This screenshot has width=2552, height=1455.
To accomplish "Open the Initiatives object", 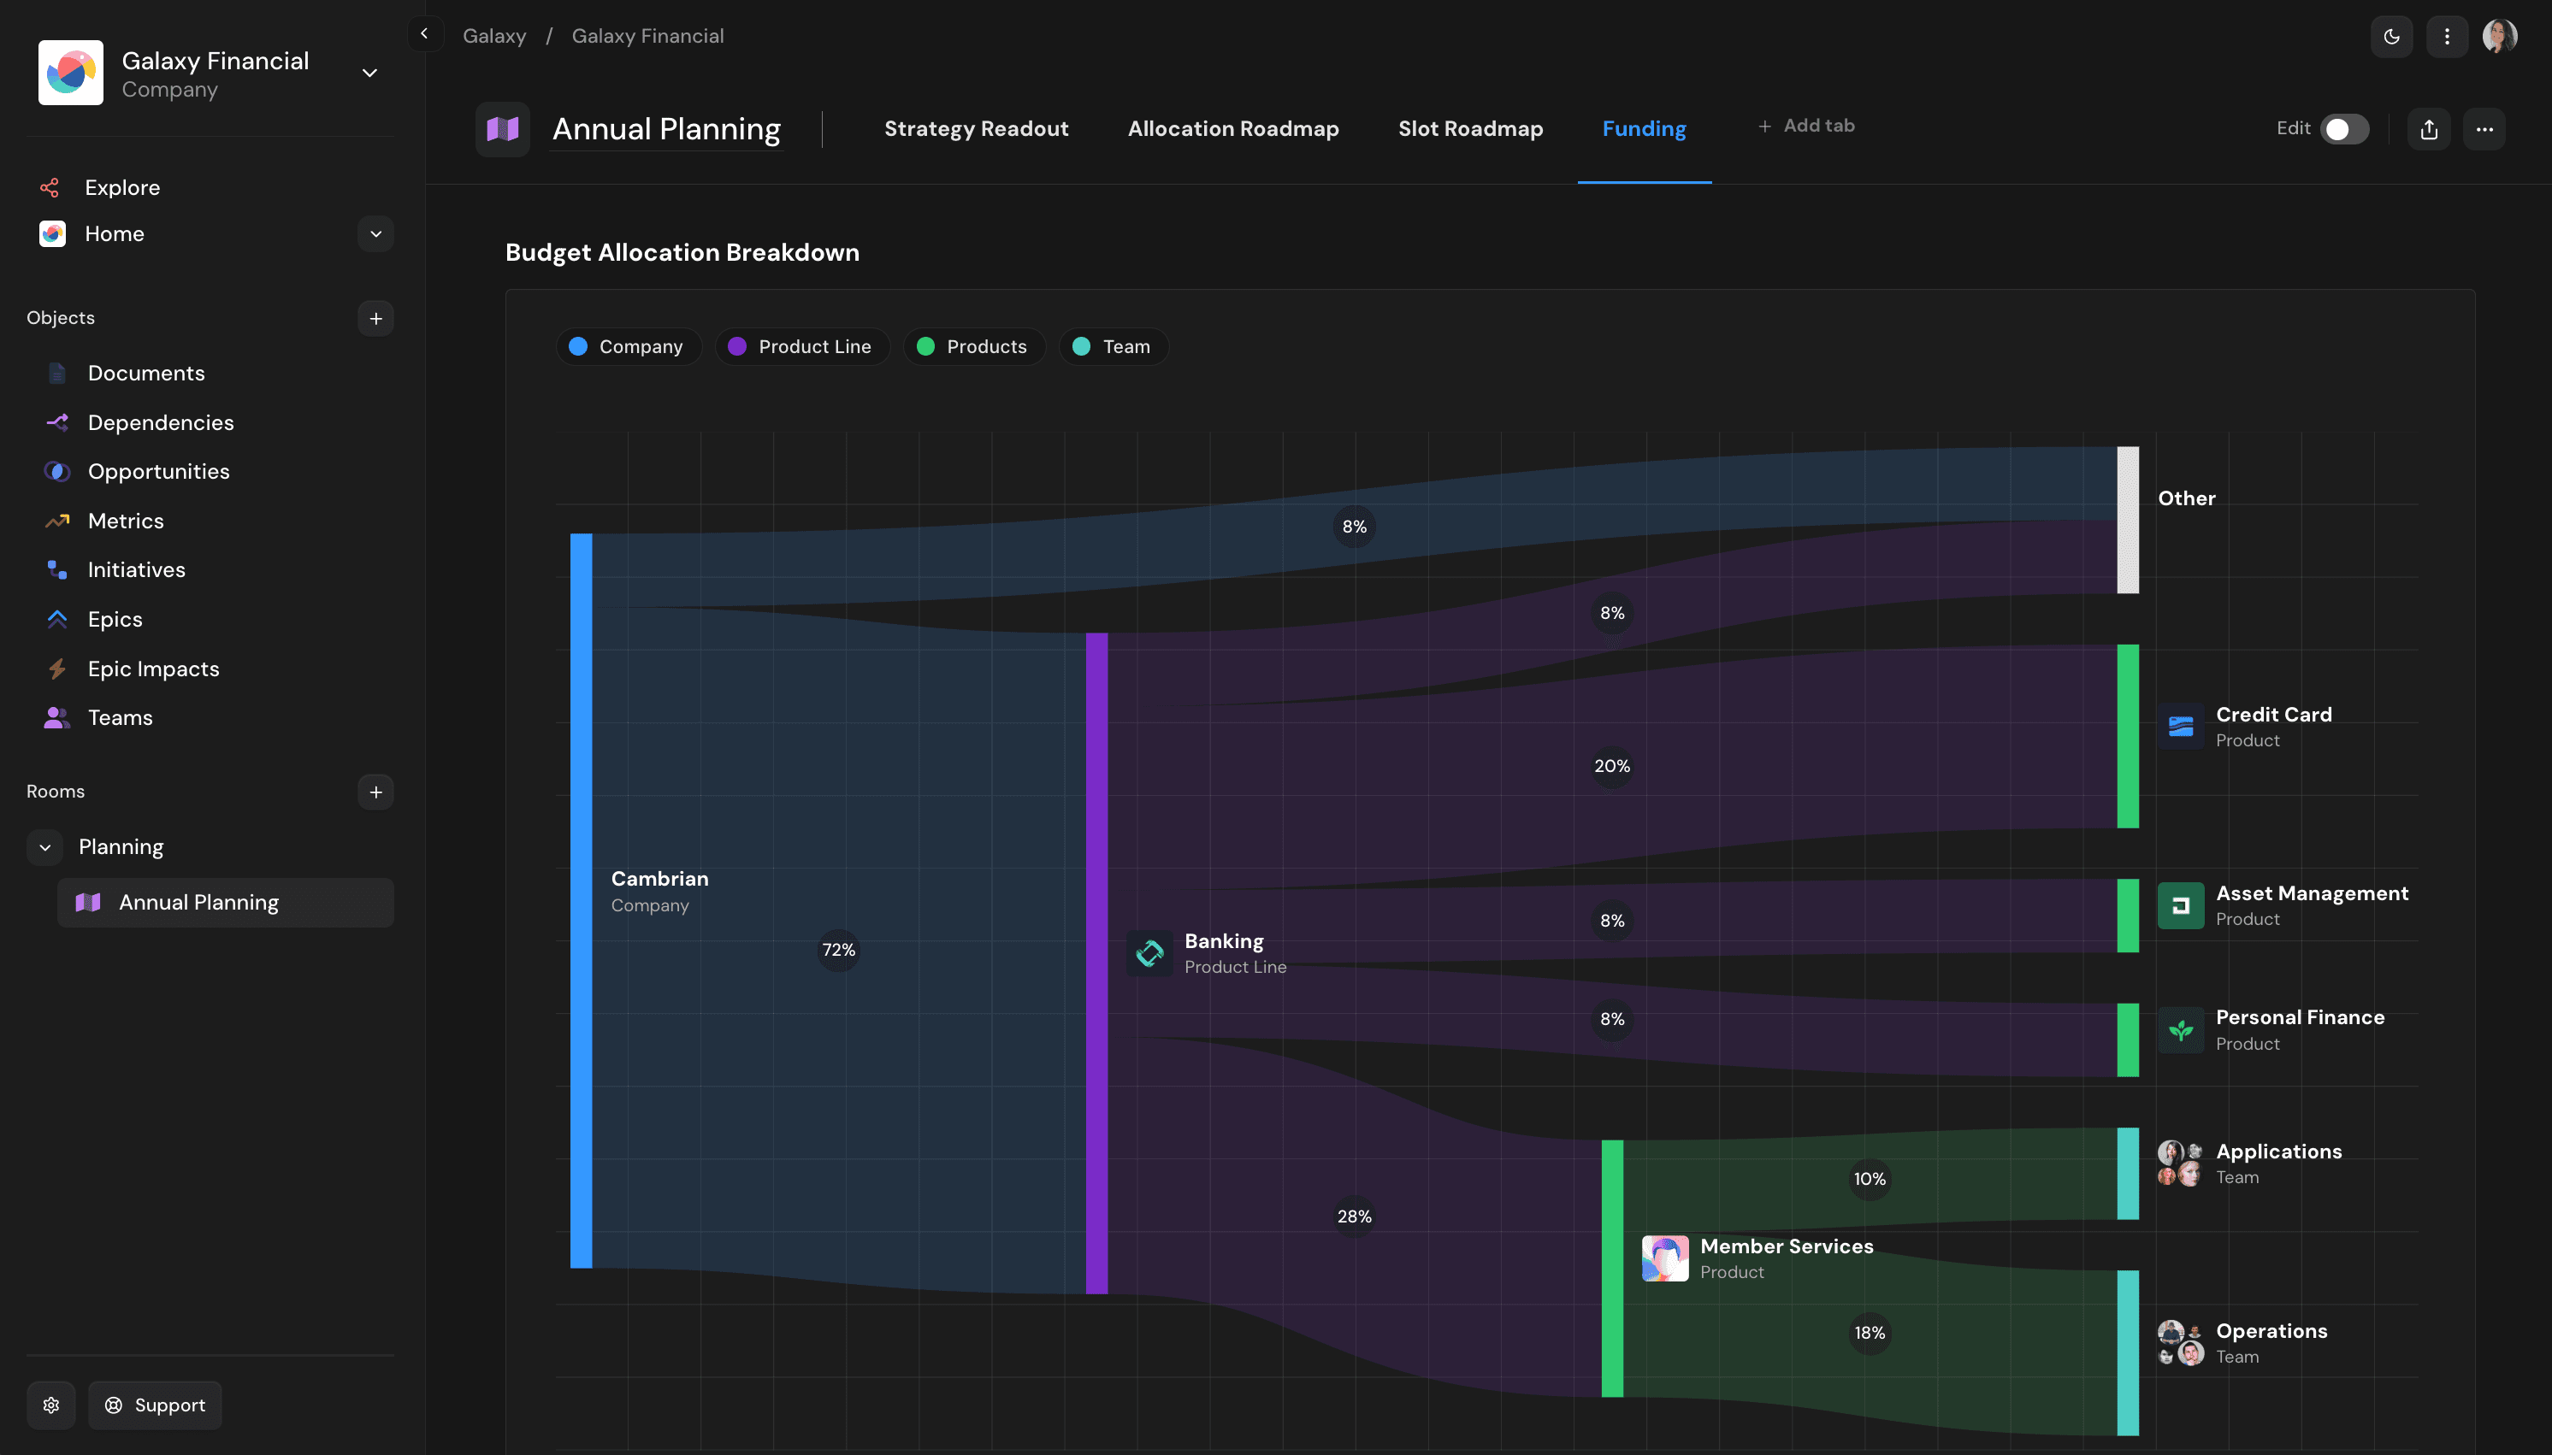I will pos(135,569).
